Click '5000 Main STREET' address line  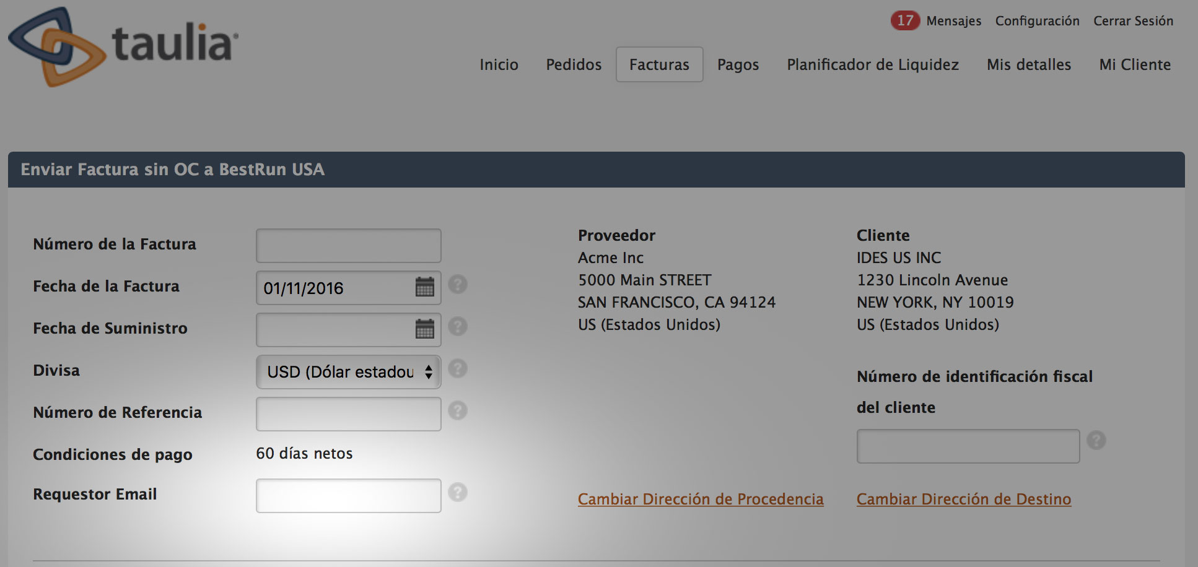tap(645, 280)
